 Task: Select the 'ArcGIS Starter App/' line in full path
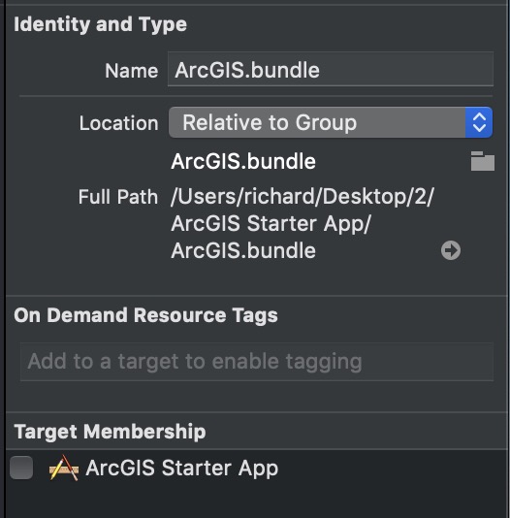271,224
